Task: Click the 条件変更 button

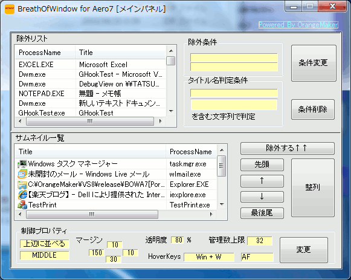Action: click(314, 63)
